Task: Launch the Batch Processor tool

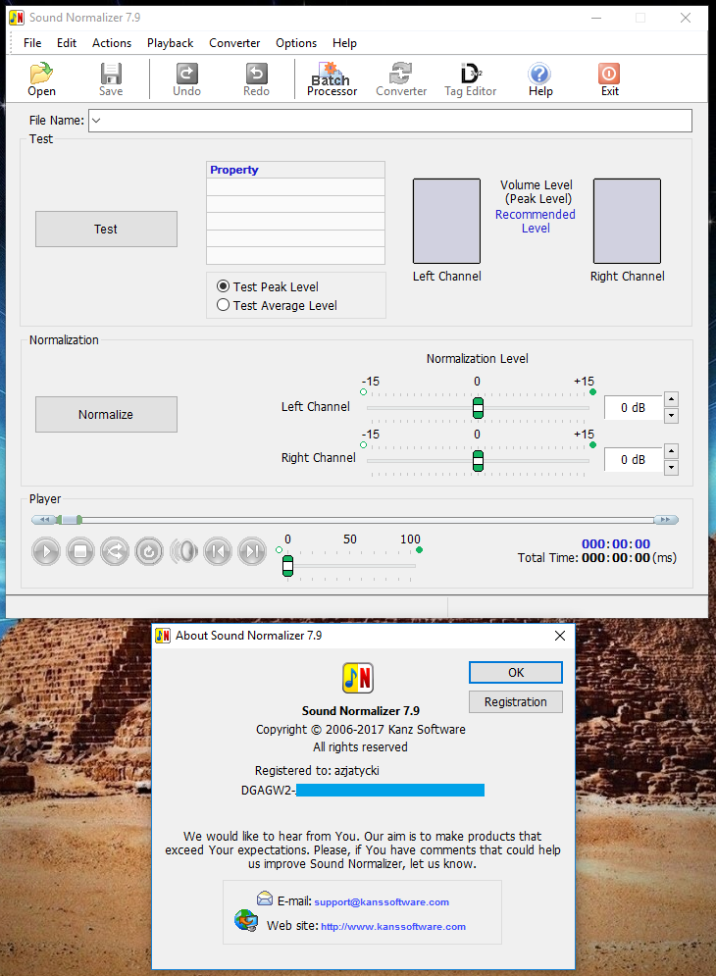Action: (332, 79)
